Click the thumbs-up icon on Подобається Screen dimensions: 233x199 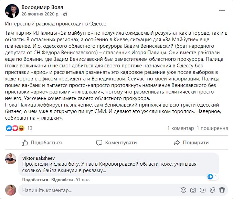(x=25, y=143)
